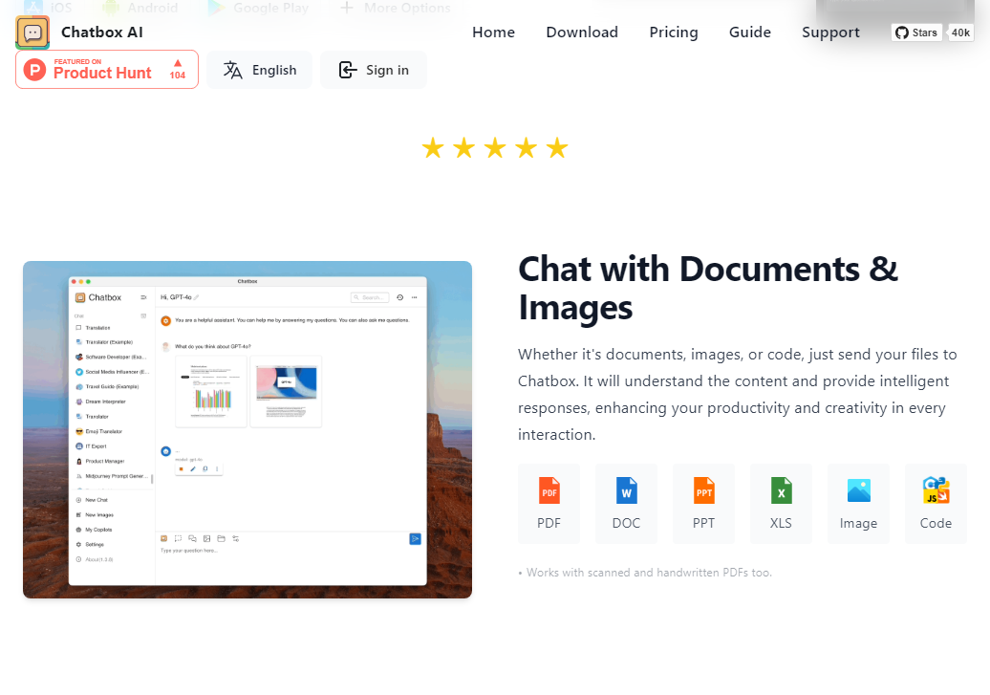This screenshot has width=990, height=695.
Task: Click the 'Chat with Documents & Images' heading
Action: point(708,288)
